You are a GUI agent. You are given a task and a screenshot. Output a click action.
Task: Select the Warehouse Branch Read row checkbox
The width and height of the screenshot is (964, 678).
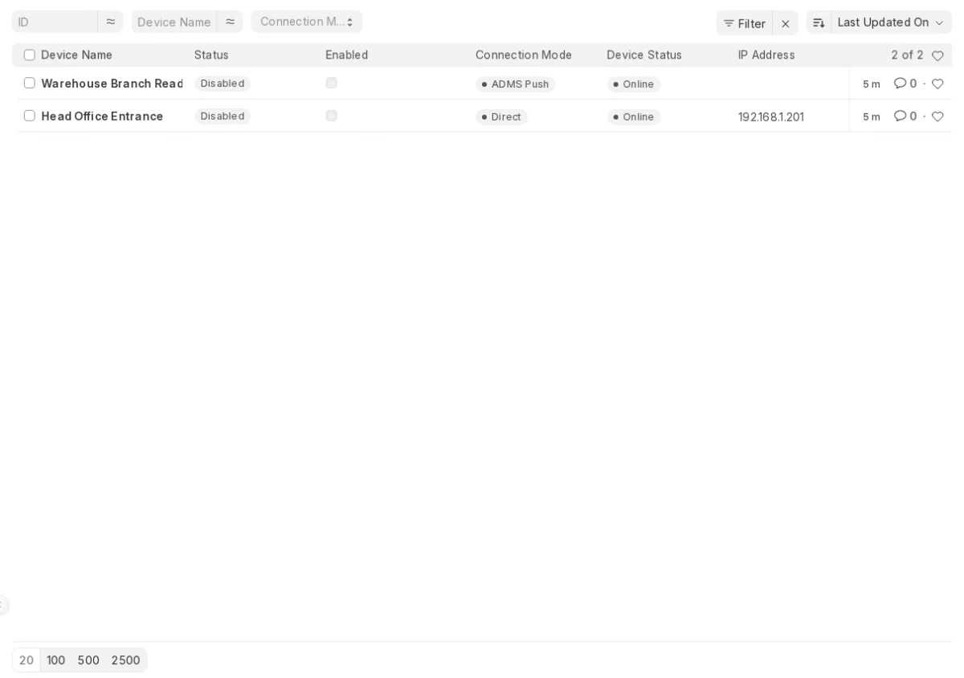coord(30,83)
